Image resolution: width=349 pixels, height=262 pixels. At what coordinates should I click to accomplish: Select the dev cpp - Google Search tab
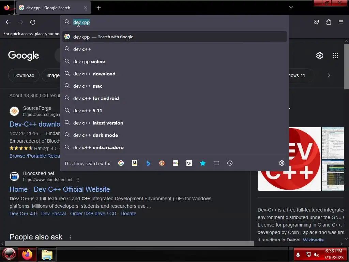(54, 8)
